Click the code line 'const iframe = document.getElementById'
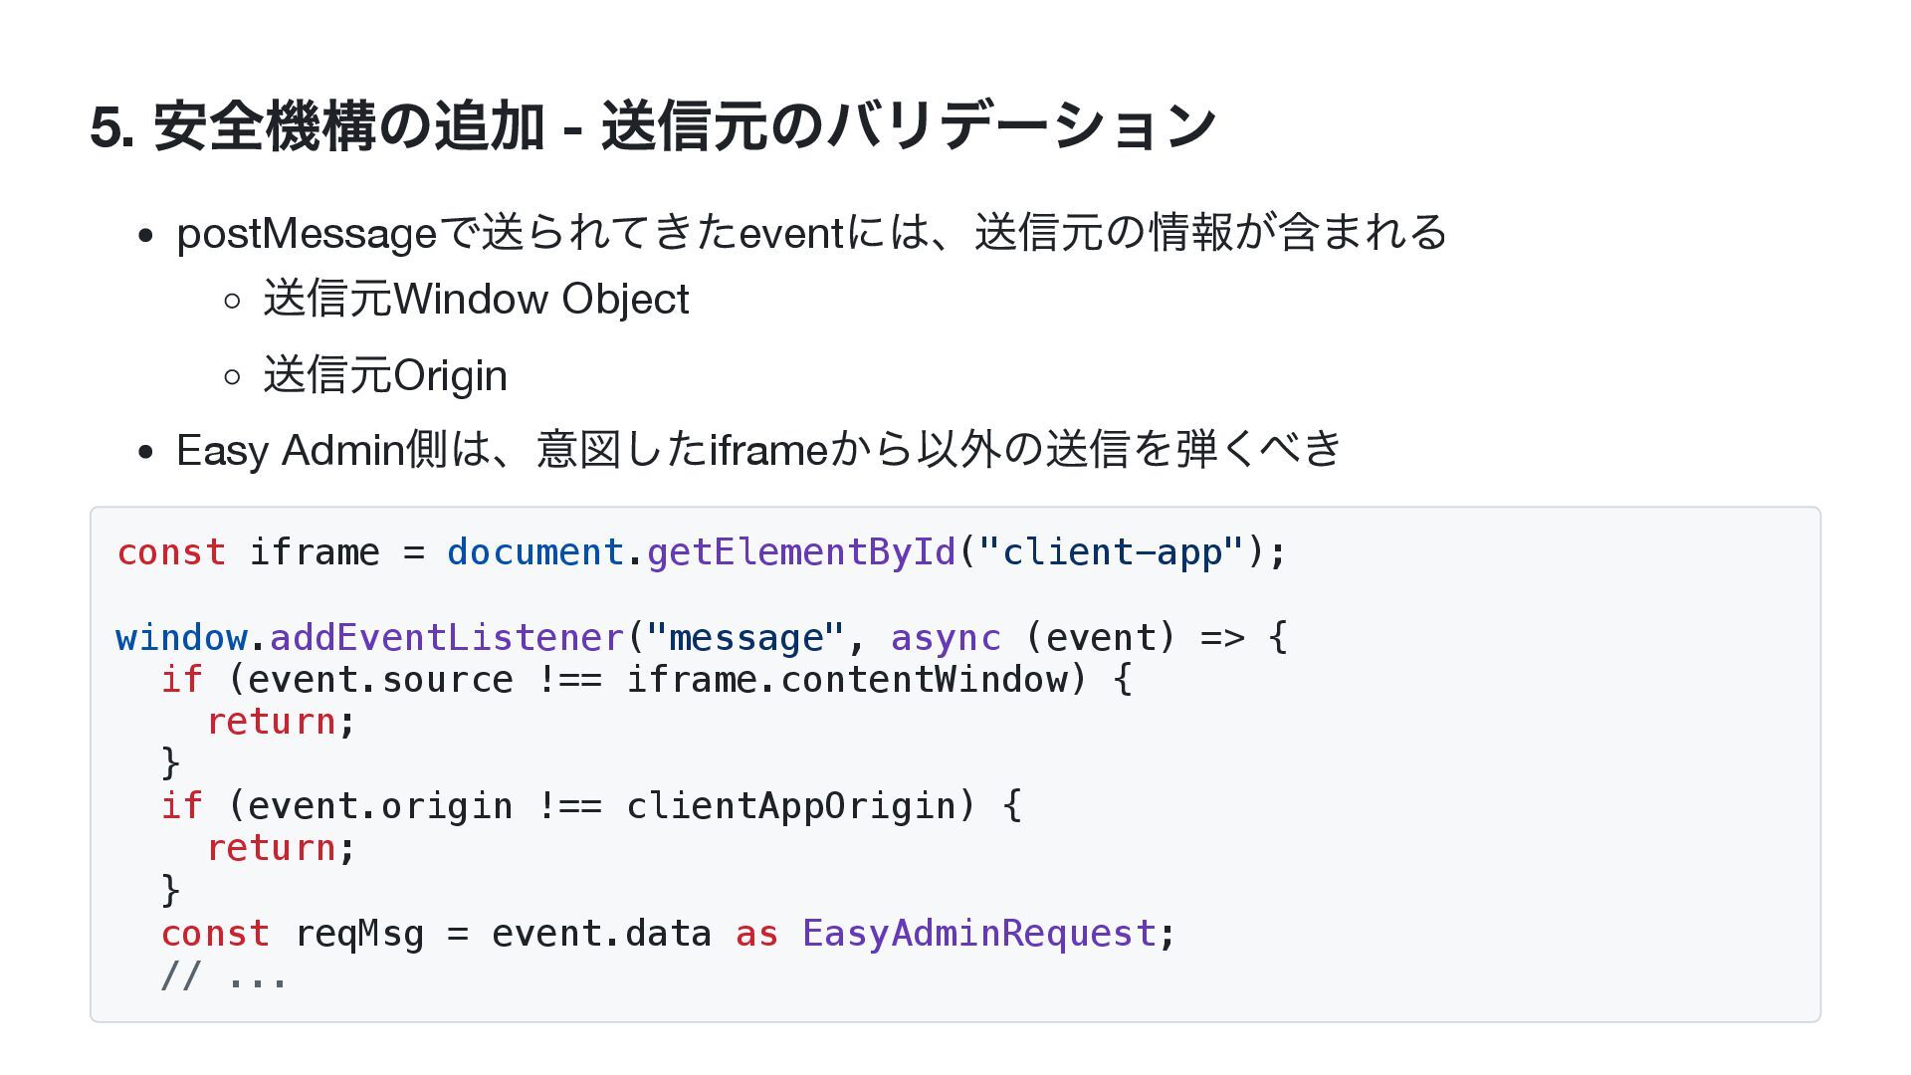Image resolution: width=1911 pixels, height=1075 pixels. pyautogui.click(x=702, y=552)
